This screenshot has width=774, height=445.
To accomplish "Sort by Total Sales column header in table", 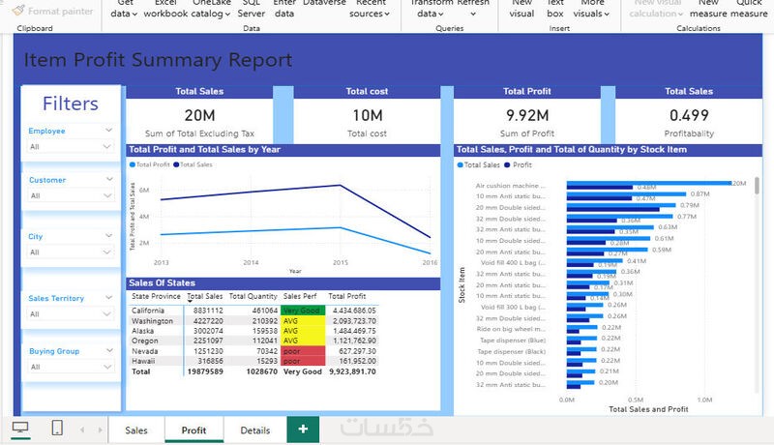I will click(205, 296).
